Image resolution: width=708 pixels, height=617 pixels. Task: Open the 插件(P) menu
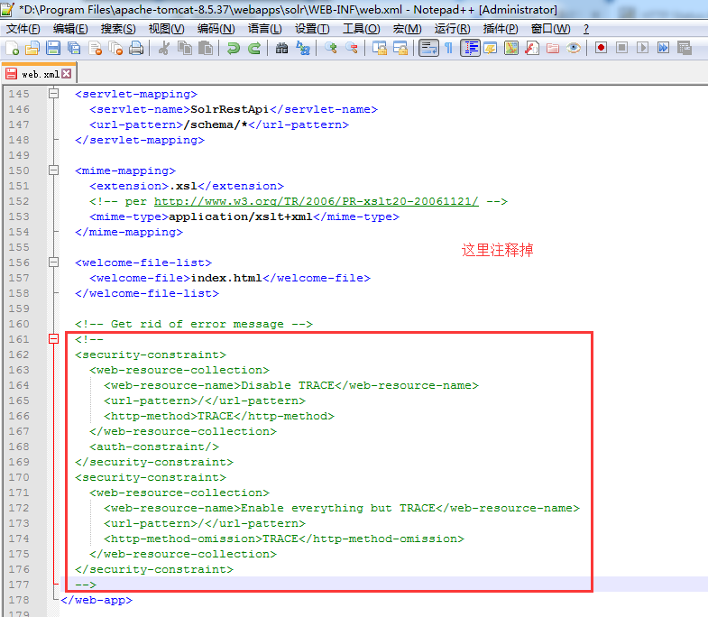[x=501, y=29]
